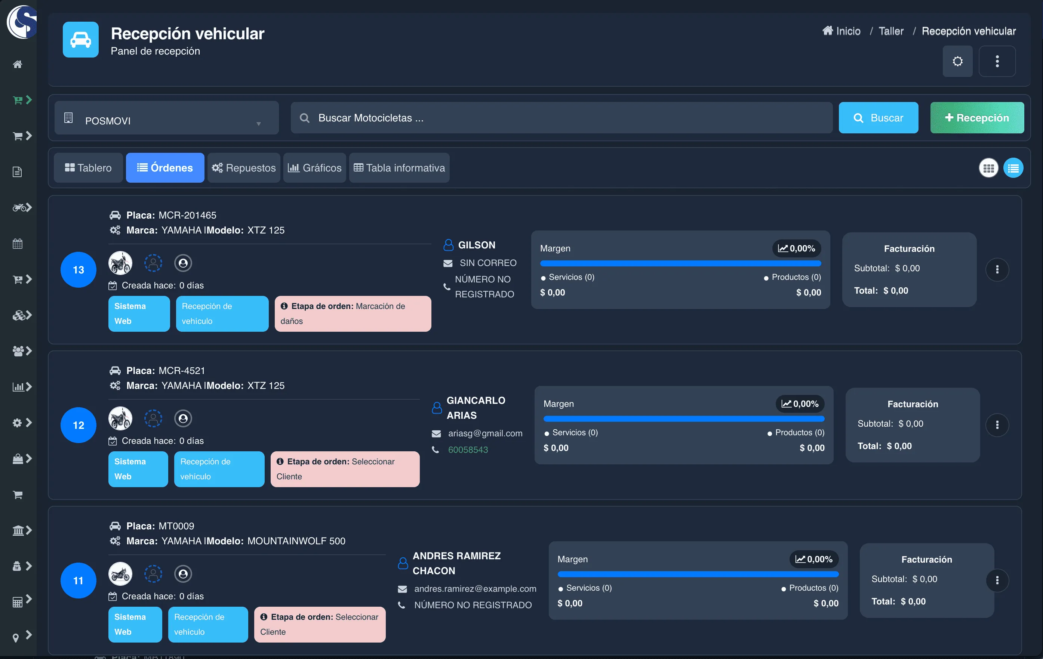Click the Buscar button
Screen dimensions: 1043x659
coord(878,118)
